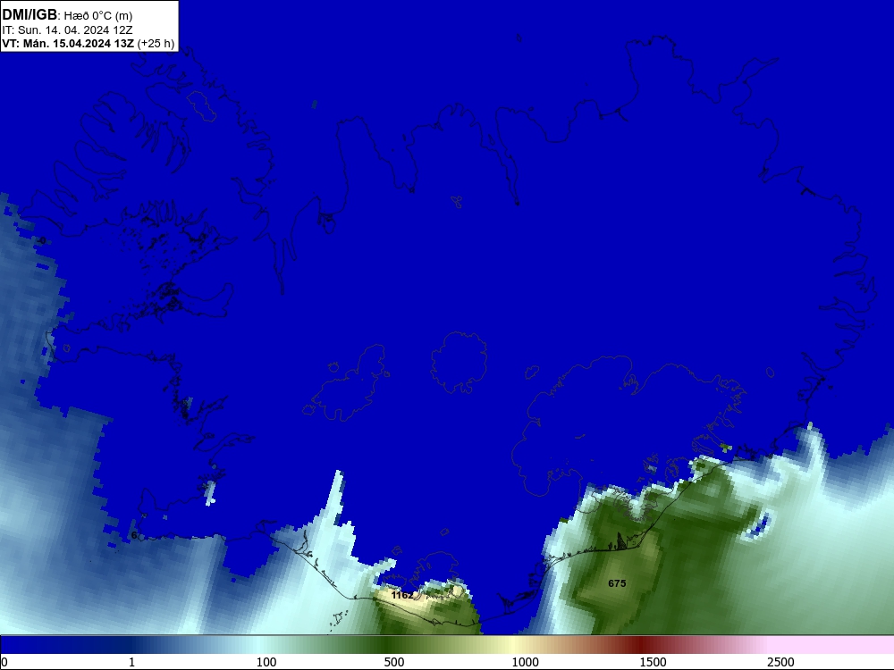Click the 1162 value label on the map
Image resolution: width=894 pixels, height=670 pixels.
tap(402, 595)
